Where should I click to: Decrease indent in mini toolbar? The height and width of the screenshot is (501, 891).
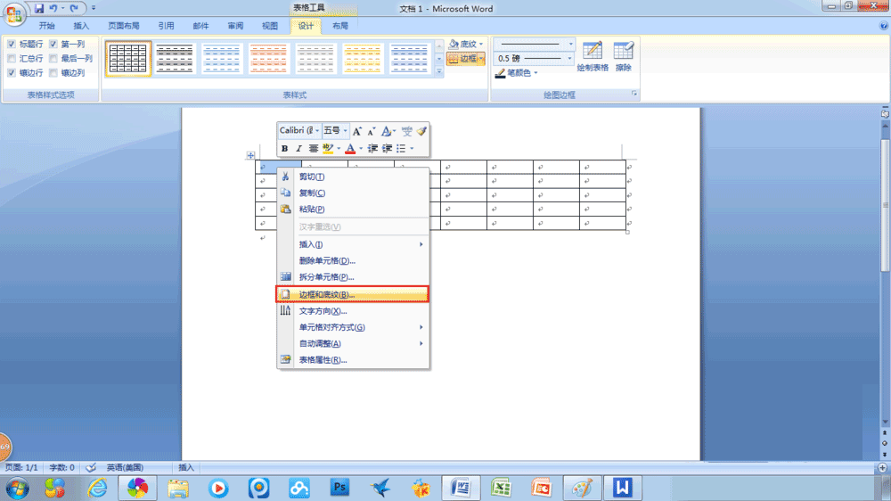pos(372,148)
